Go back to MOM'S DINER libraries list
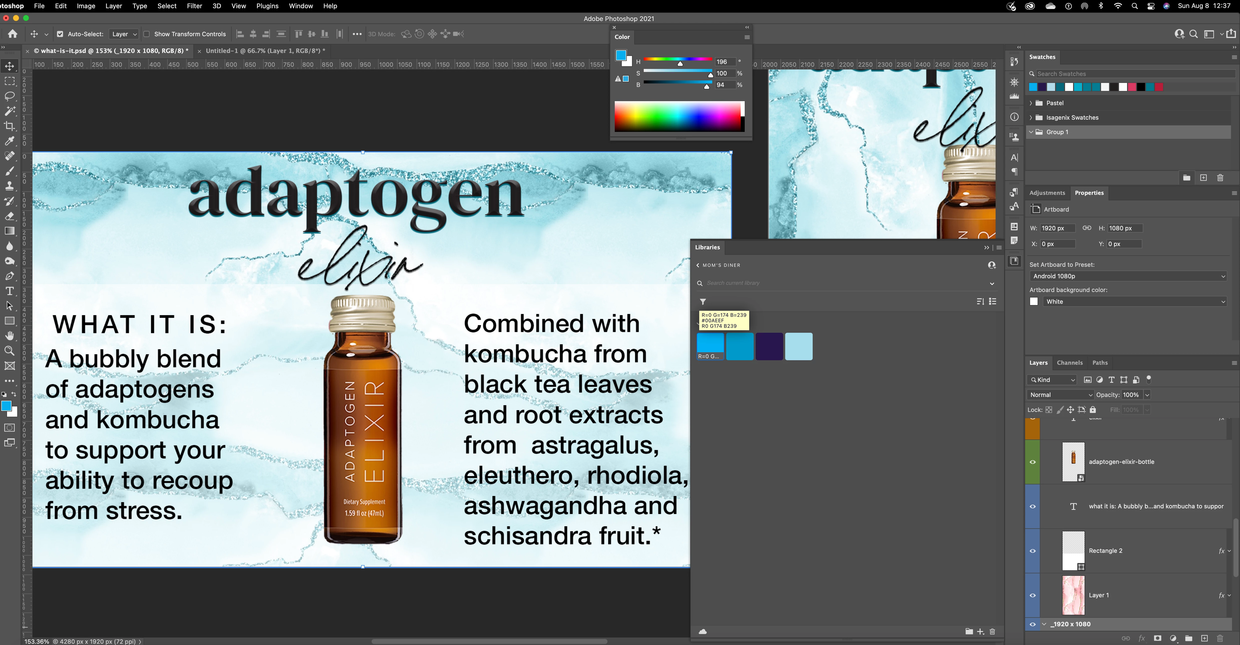The height and width of the screenshot is (645, 1240). [x=698, y=265]
